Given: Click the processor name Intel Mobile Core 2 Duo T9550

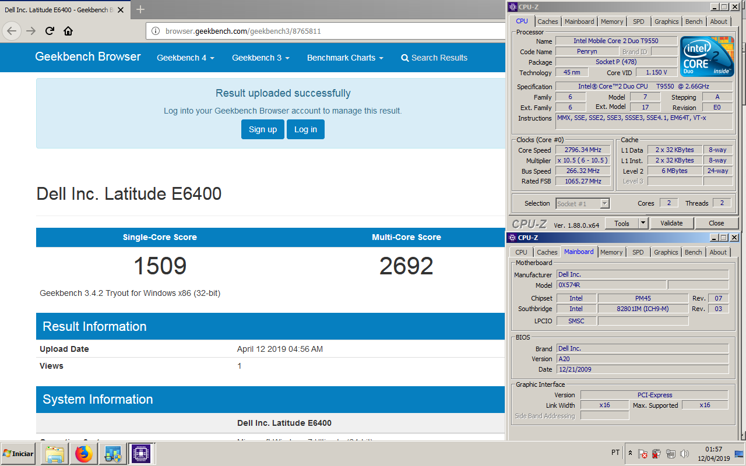Looking at the screenshot, I should tap(616, 41).
